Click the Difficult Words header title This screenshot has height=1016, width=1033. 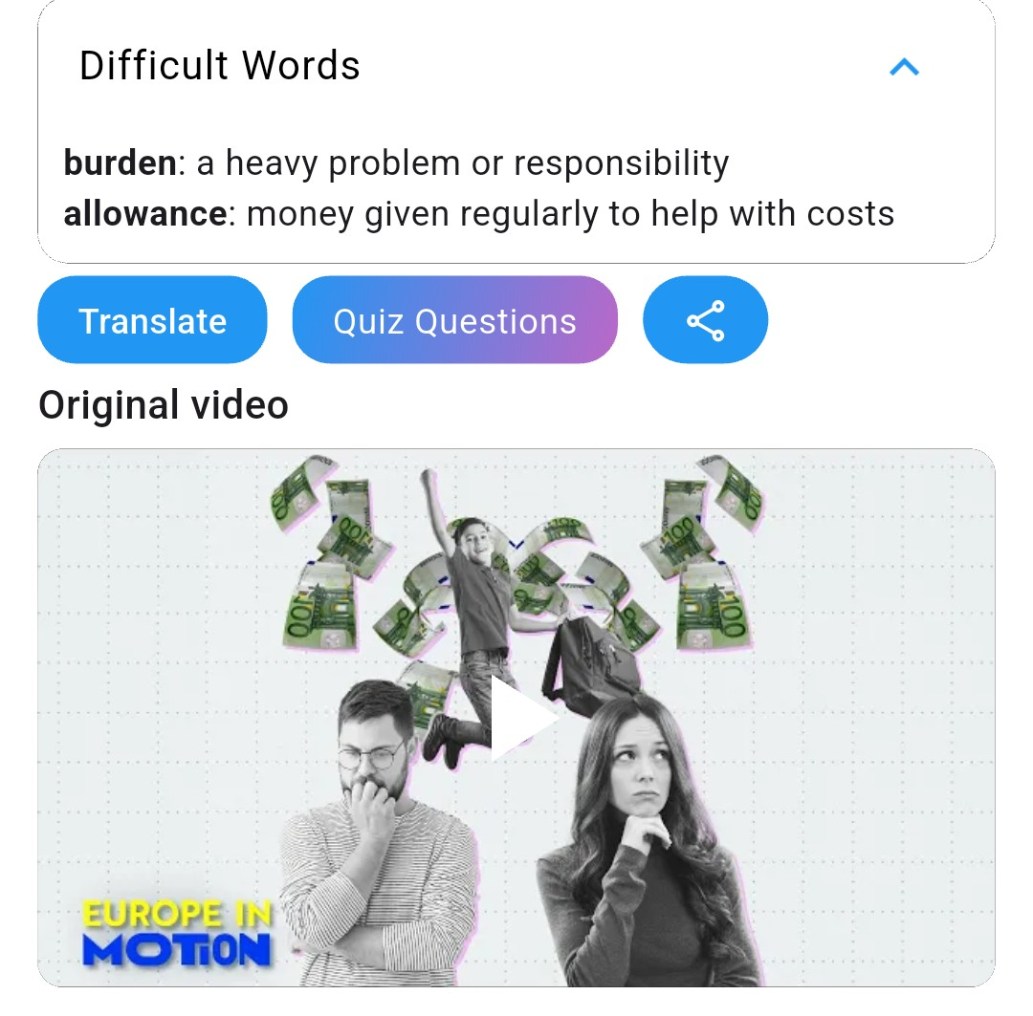click(219, 66)
